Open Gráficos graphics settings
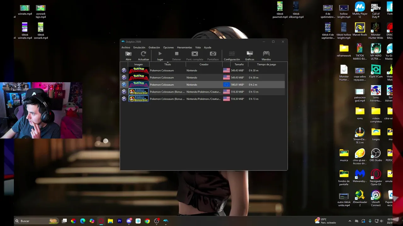This screenshot has width=403, height=226. click(x=250, y=54)
